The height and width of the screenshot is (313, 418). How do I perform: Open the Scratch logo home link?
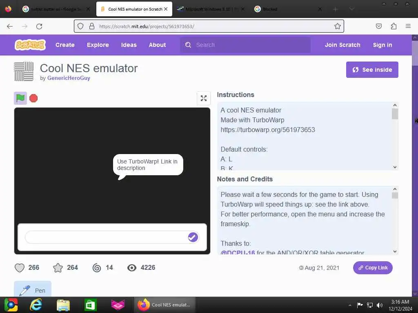pyautogui.click(x=30, y=45)
